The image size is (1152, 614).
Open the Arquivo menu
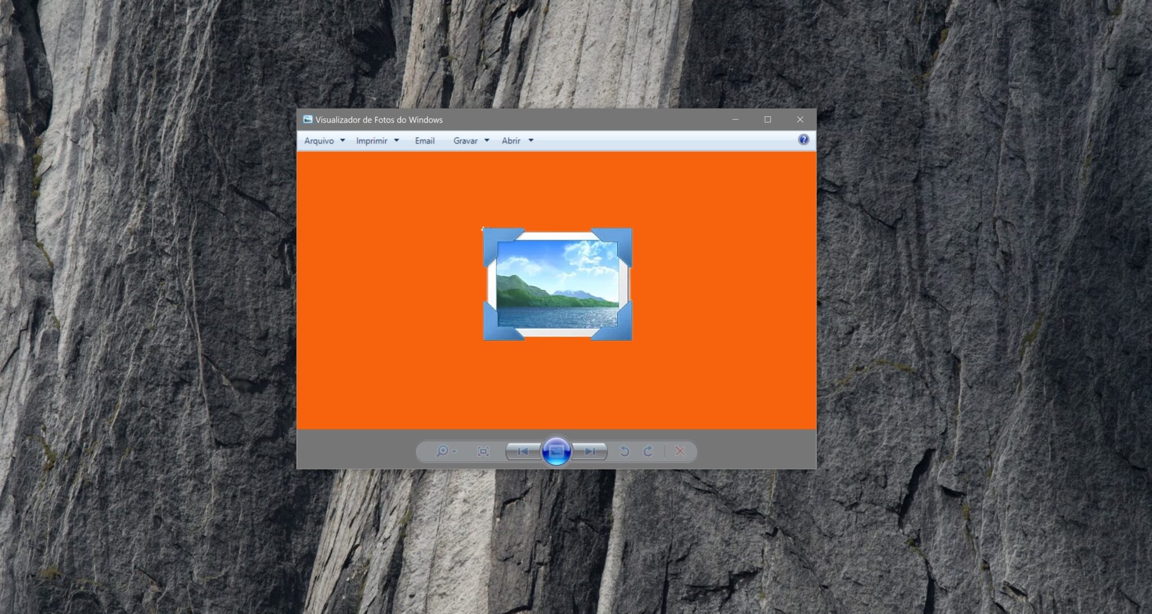319,141
